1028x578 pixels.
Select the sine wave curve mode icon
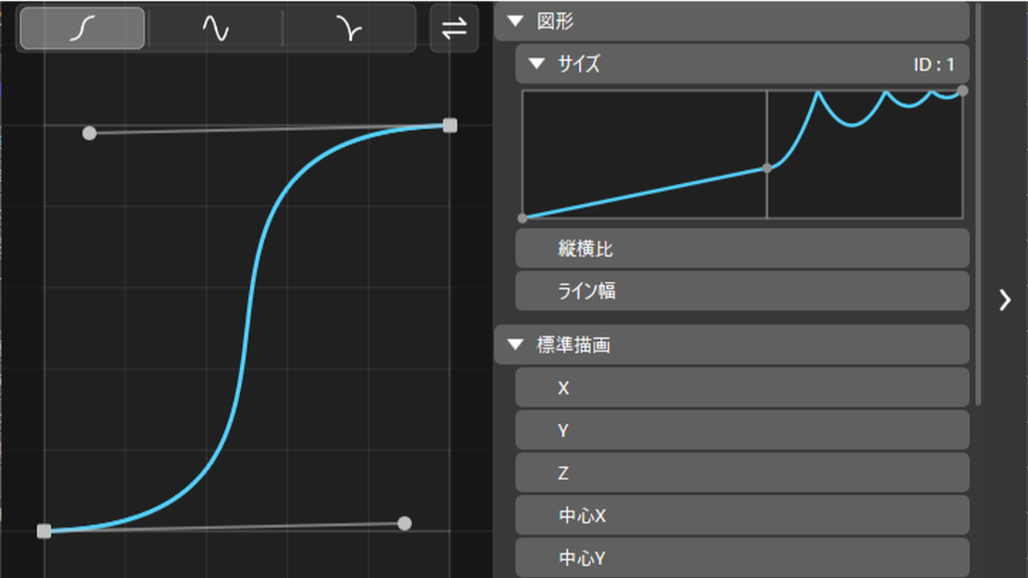(x=215, y=28)
